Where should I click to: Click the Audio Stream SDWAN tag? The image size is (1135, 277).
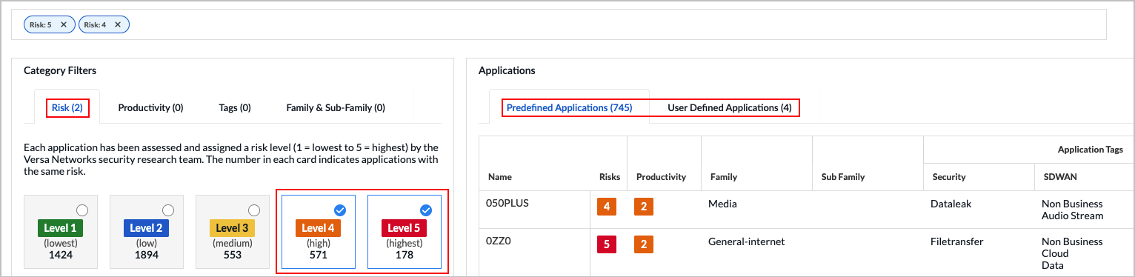[1072, 216]
